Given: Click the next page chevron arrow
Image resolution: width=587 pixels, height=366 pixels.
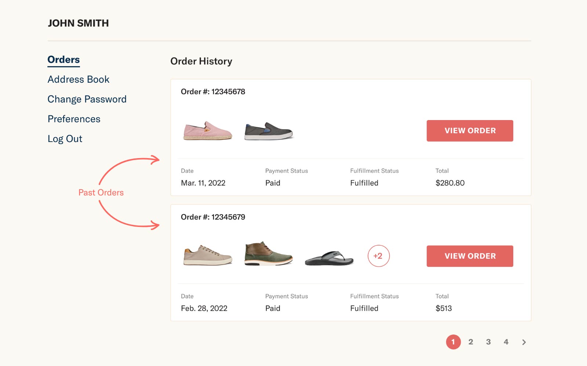Looking at the screenshot, I should pyautogui.click(x=524, y=342).
